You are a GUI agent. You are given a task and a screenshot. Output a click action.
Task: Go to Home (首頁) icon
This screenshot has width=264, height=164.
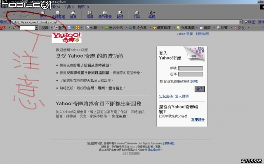[x=73, y=14]
